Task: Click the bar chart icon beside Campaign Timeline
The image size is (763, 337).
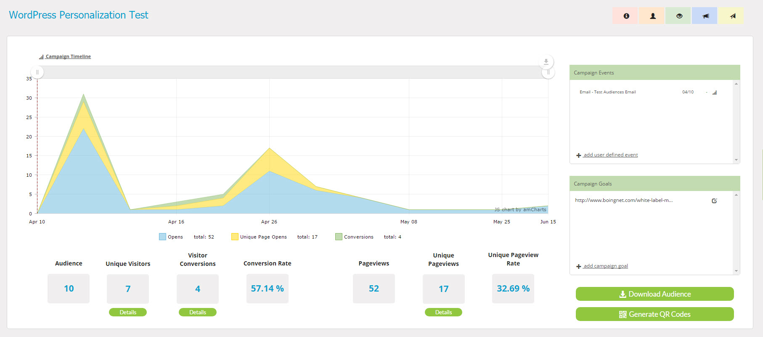Action: click(x=41, y=57)
